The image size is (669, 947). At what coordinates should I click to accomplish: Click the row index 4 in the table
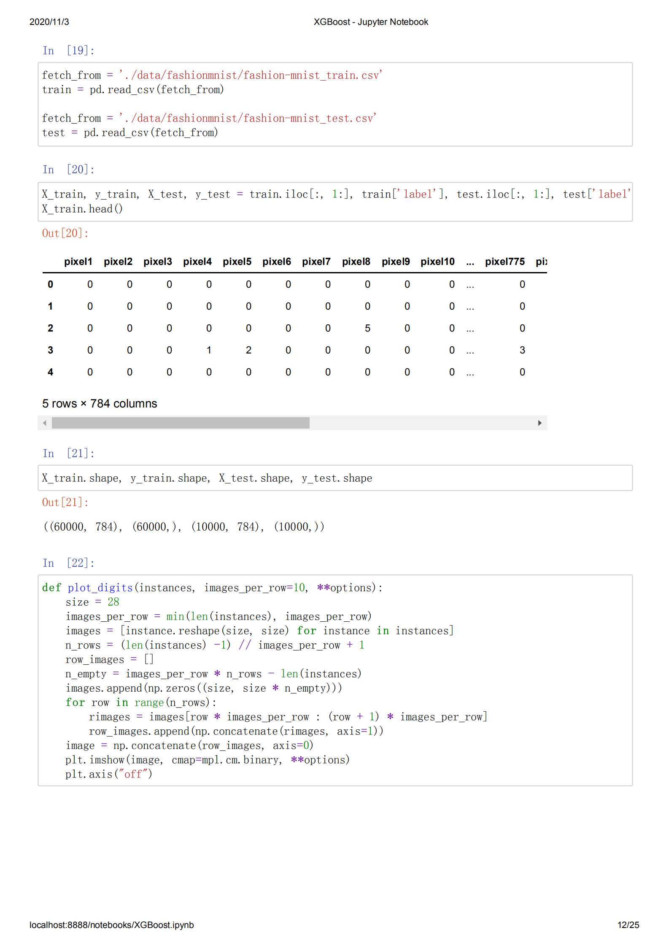tap(51, 372)
